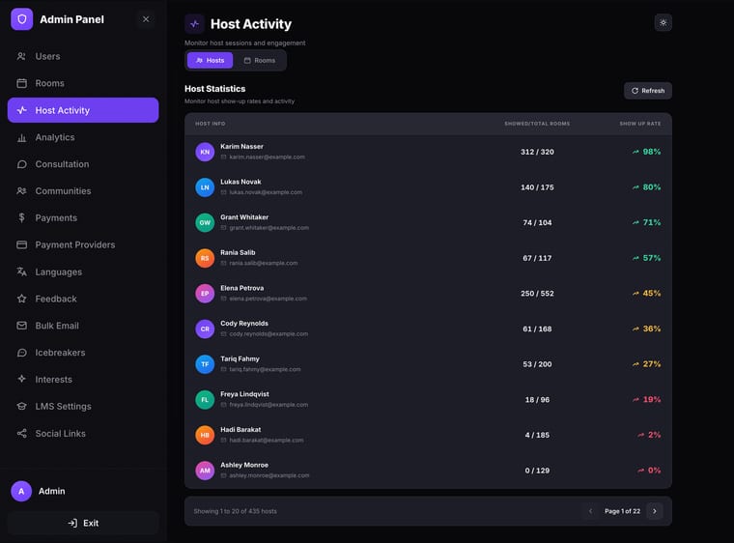Click the 0 / 129 rooms value

click(537, 471)
